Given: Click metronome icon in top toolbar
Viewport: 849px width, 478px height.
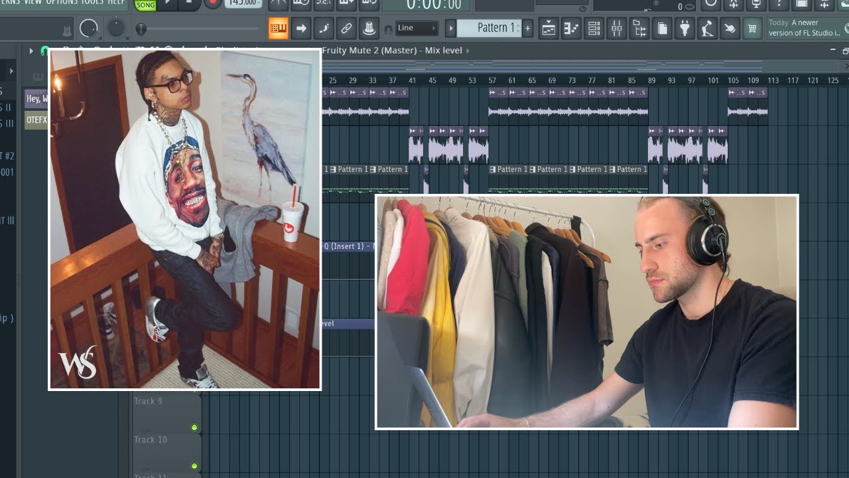Looking at the screenshot, I should (x=278, y=3).
